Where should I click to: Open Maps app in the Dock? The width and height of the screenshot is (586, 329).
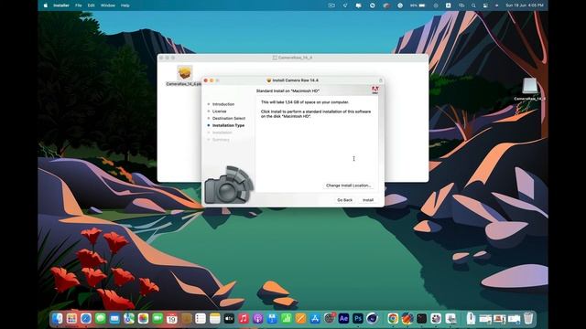pos(129,318)
